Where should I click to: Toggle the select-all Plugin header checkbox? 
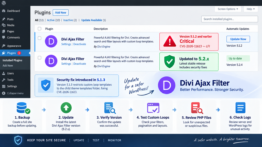pyautogui.click(x=39, y=29)
